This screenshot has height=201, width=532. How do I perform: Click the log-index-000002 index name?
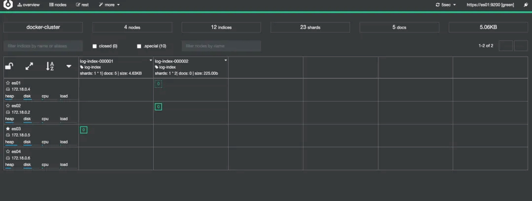[x=172, y=62]
